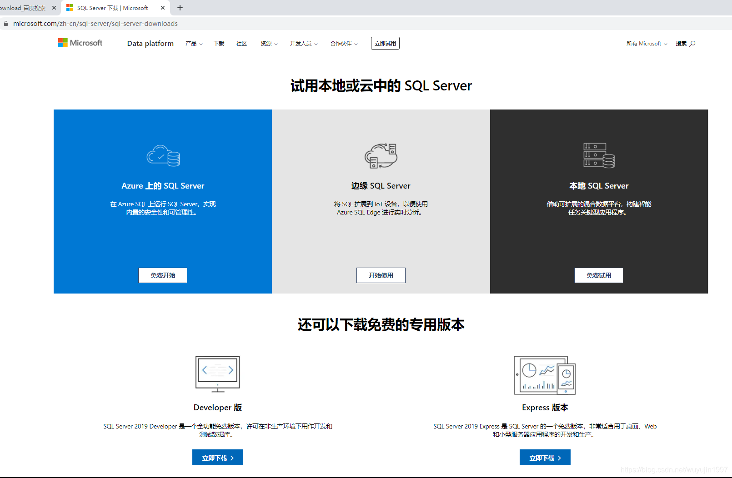Click the 还可以下载免费的专用版本 heading
The image size is (732, 478).
click(x=381, y=325)
